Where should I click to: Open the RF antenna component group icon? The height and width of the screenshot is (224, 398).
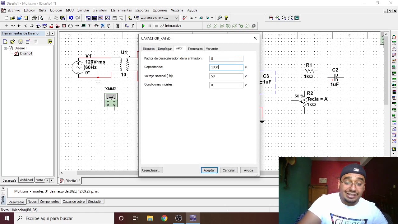tap(90, 26)
